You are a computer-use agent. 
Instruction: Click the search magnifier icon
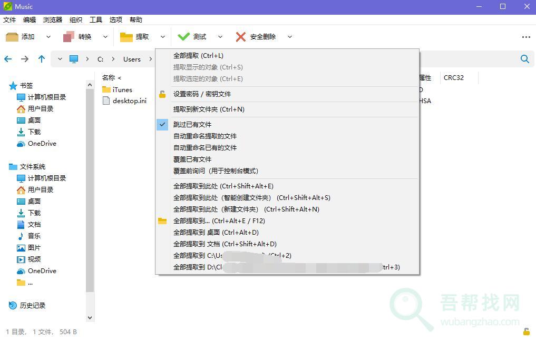(x=524, y=59)
